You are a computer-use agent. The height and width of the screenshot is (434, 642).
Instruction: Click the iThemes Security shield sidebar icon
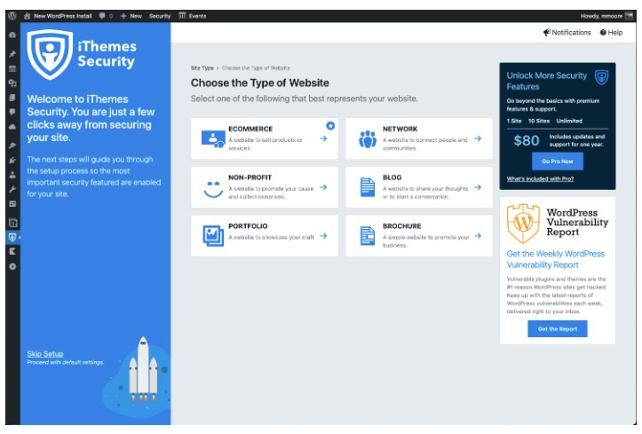coord(12,237)
